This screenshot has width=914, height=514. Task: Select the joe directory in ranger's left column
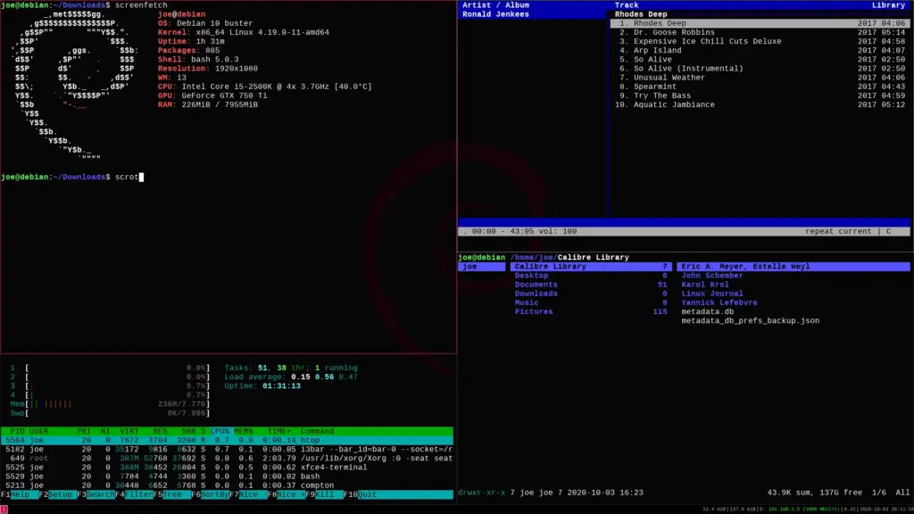[481, 267]
